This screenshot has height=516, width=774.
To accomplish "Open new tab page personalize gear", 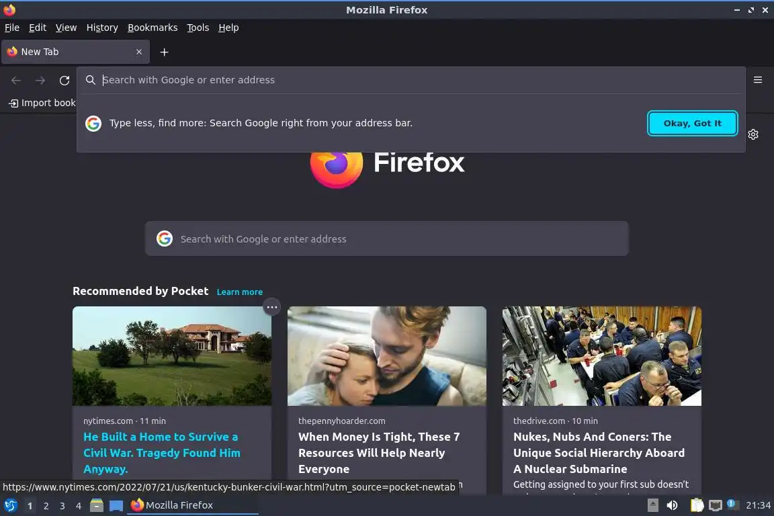I will (752, 134).
